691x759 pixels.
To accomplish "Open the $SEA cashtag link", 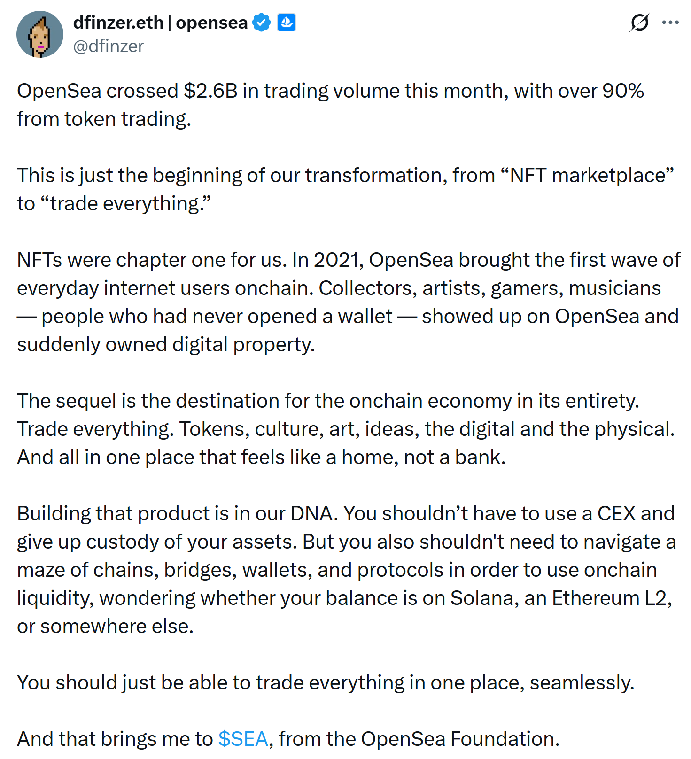I will coord(243,739).
